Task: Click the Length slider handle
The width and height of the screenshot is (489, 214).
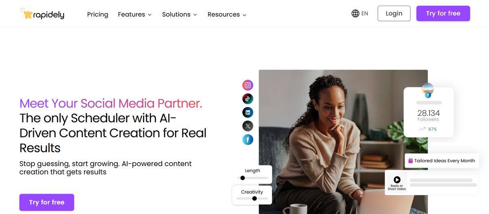Action: [x=243, y=178]
